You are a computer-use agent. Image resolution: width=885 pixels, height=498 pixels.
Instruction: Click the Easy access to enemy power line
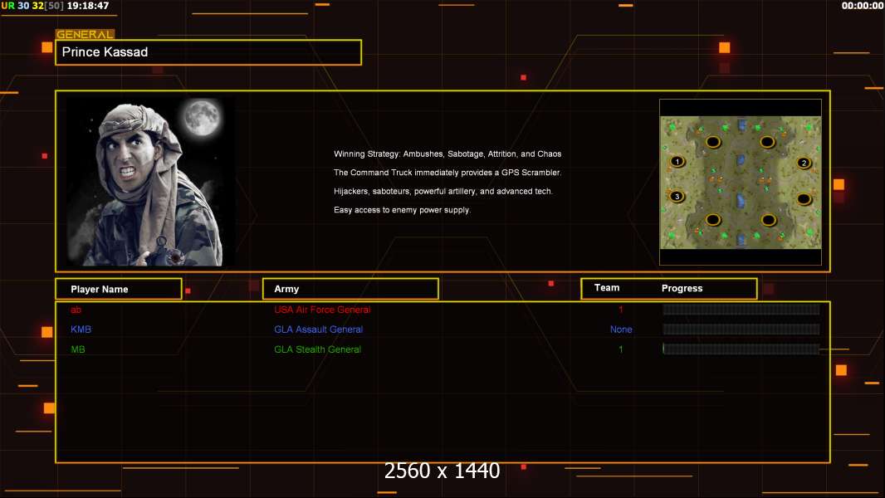pos(402,210)
